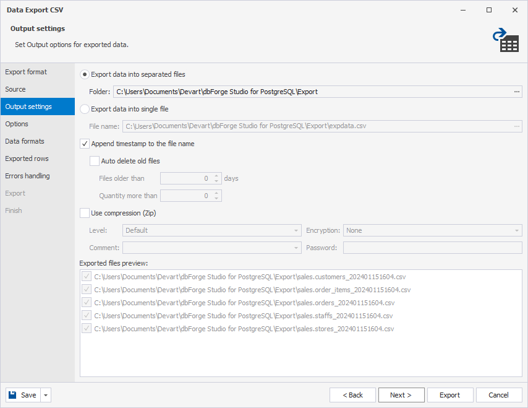Click the Save floppy disk icon
Image resolution: width=528 pixels, height=408 pixels.
[x=12, y=395]
